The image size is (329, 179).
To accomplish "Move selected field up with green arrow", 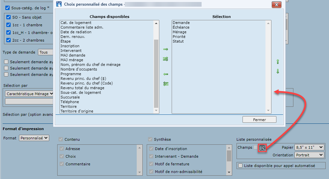I will tap(278, 62).
